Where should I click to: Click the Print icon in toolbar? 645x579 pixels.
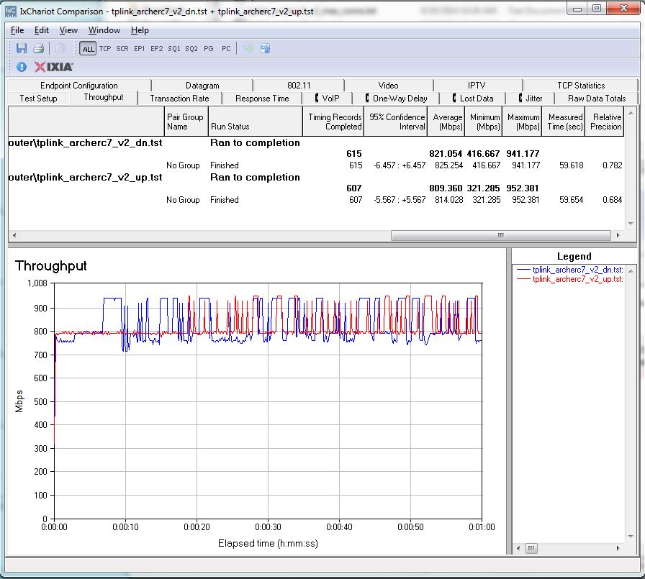pos(39,48)
